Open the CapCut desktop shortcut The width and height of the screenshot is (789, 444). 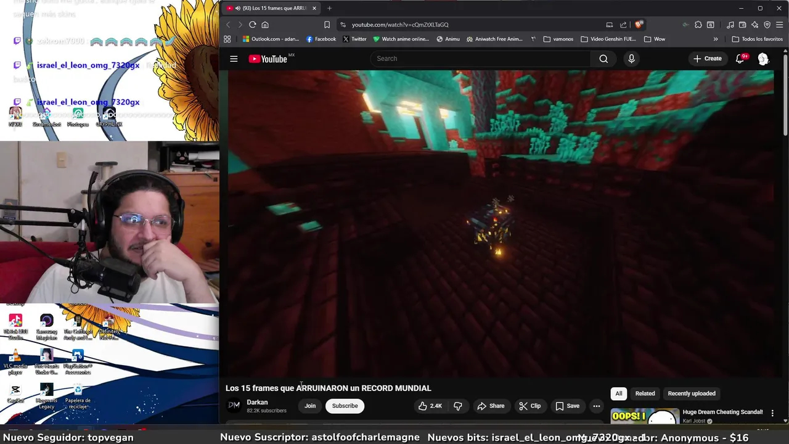(x=15, y=395)
